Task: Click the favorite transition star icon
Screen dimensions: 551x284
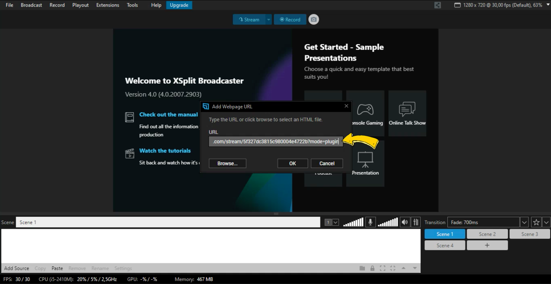Action: point(536,222)
